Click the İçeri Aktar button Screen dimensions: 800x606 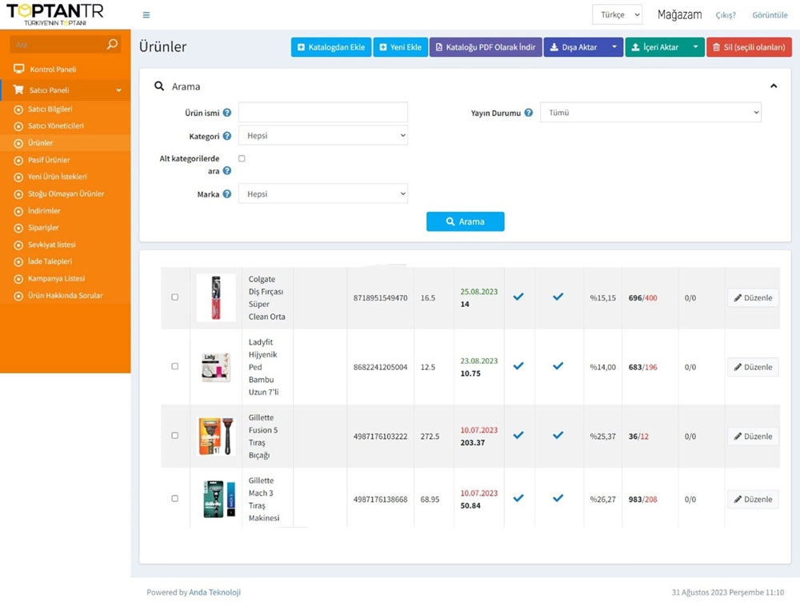coord(656,47)
